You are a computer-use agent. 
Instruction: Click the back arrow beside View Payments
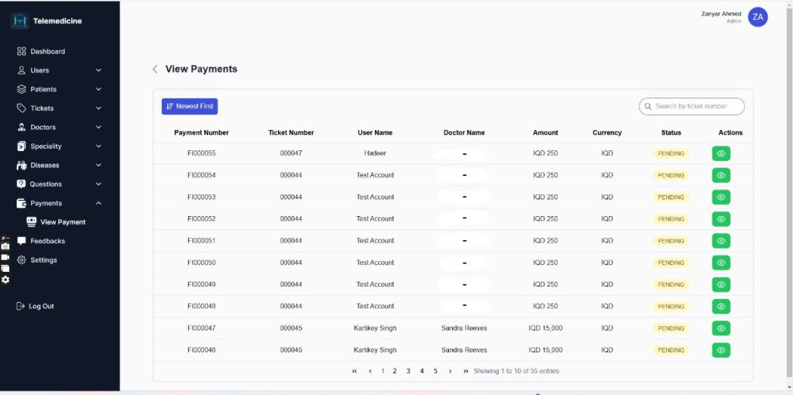pyautogui.click(x=155, y=69)
